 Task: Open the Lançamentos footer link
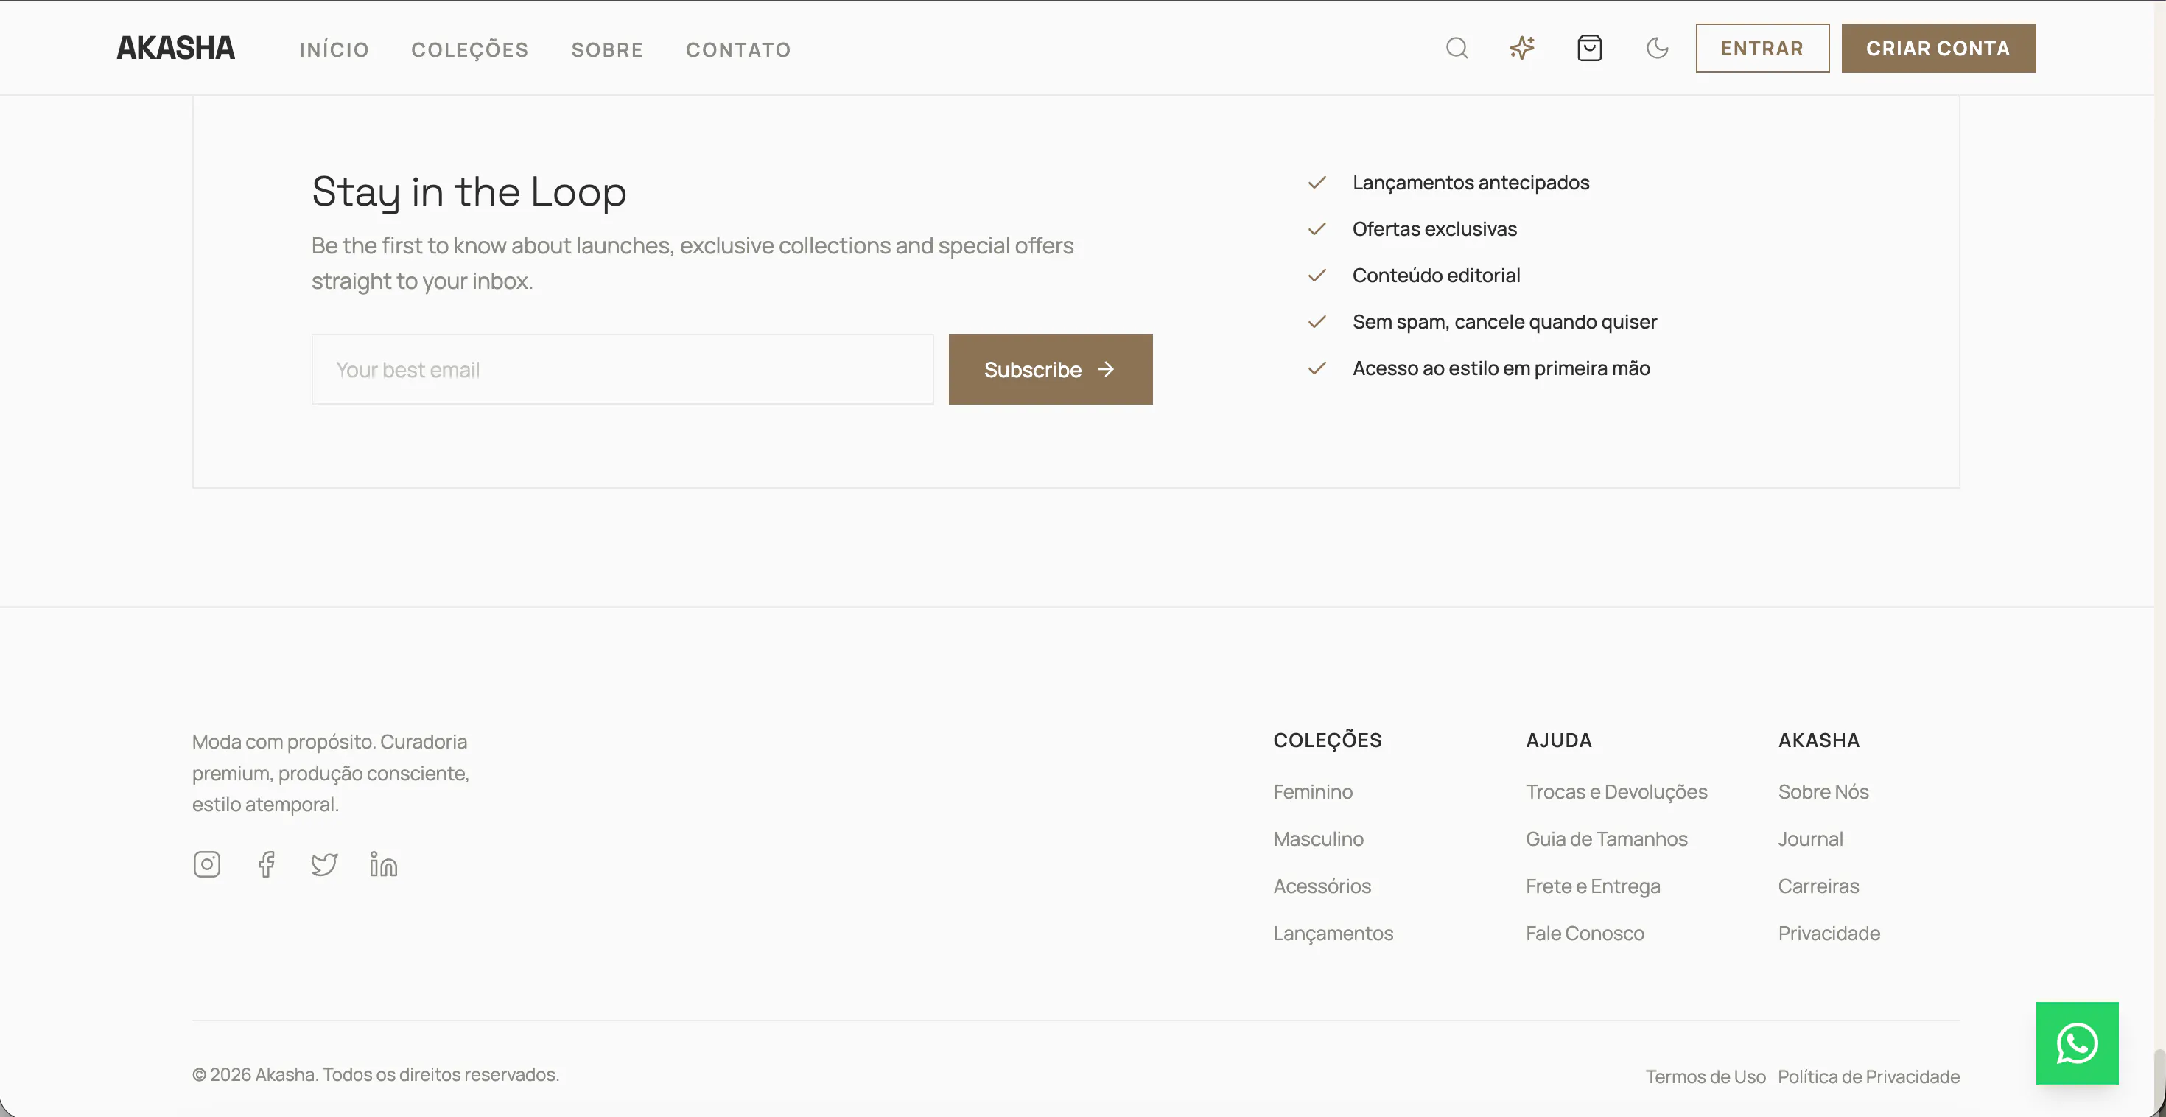(1333, 933)
